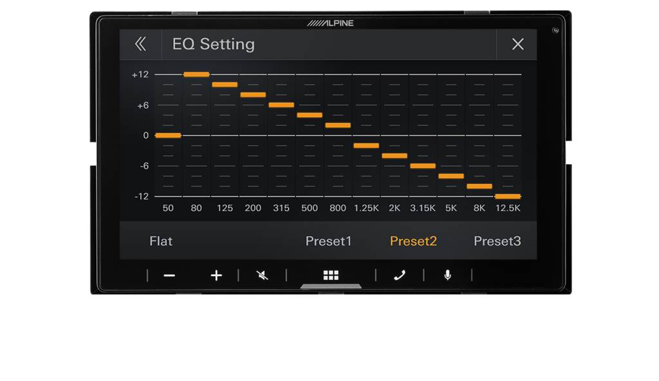Decrease volume with the minus button
The image size is (659, 381).
[x=169, y=275]
